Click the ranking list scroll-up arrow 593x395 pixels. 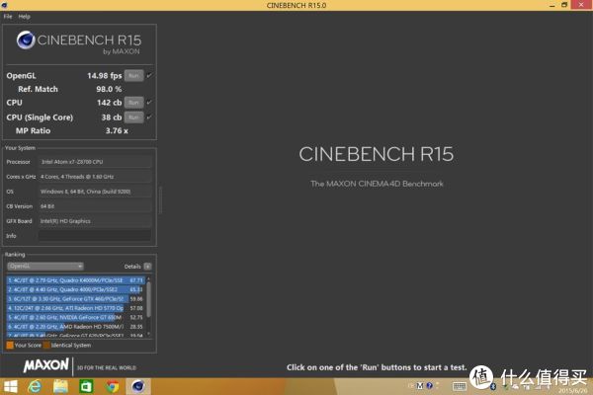coord(148,278)
